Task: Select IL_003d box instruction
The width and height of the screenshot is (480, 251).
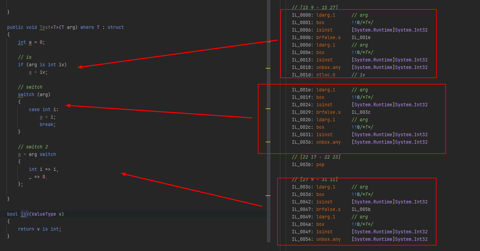Action: coord(332,194)
